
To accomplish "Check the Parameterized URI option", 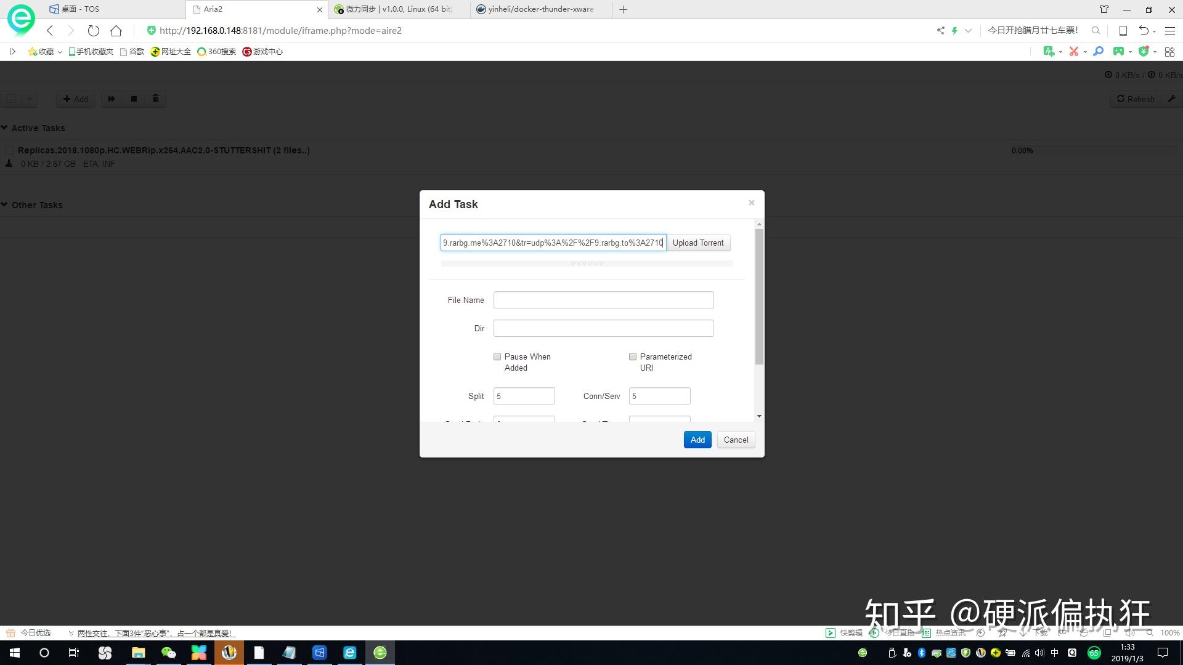I will 633,357.
